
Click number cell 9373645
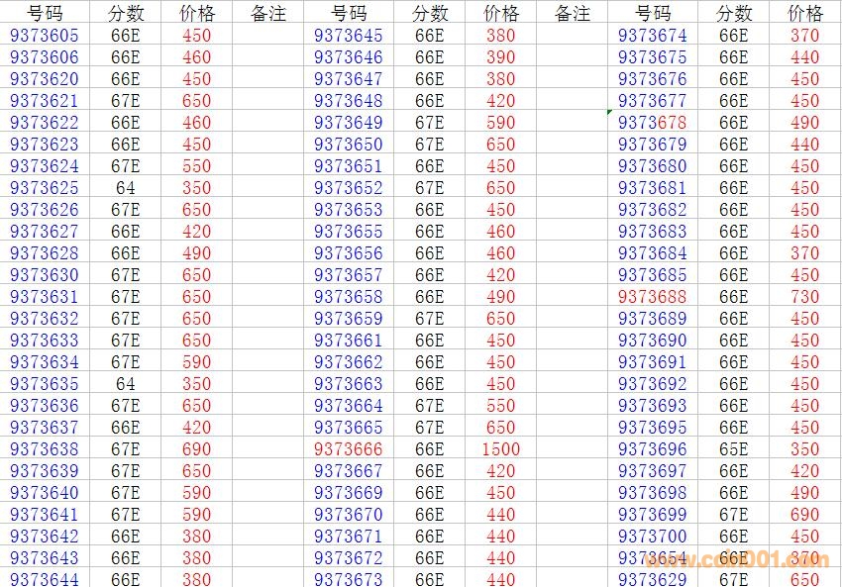click(348, 36)
